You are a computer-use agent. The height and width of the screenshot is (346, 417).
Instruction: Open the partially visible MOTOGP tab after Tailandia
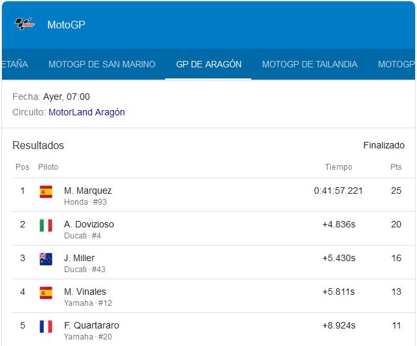pos(396,64)
